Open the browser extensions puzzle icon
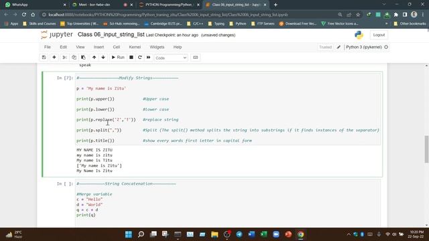The width and height of the screenshot is (429, 241). [396, 15]
